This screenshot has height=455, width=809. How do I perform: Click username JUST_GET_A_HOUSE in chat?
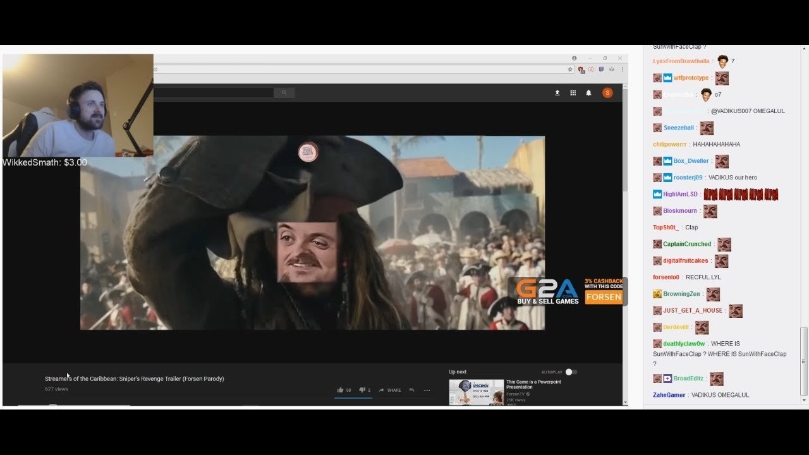pos(692,310)
